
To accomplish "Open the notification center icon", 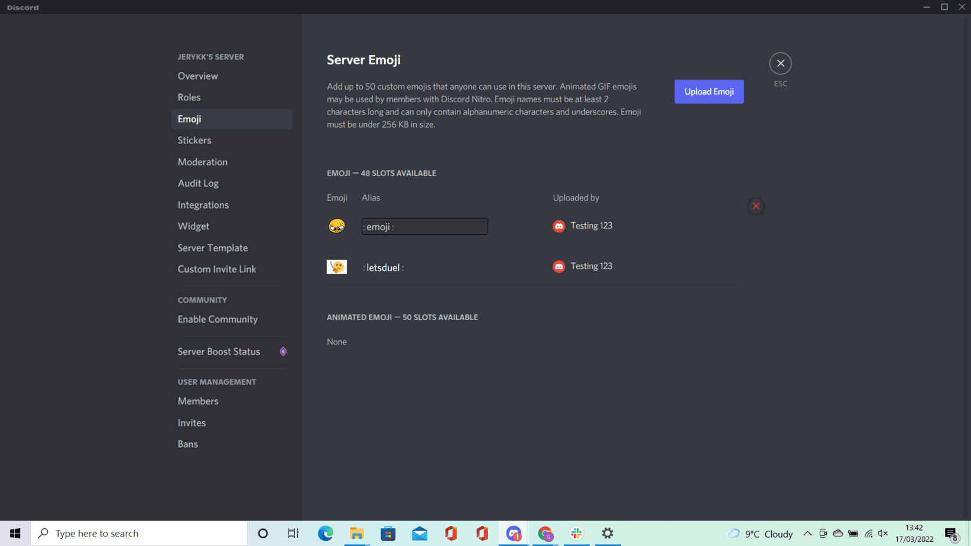I will tap(951, 534).
